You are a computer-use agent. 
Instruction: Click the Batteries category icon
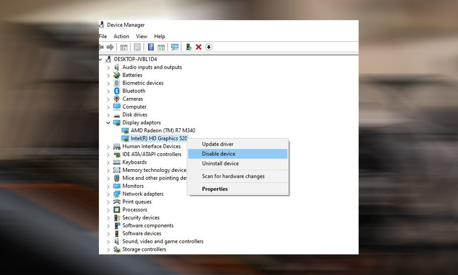click(117, 75)
